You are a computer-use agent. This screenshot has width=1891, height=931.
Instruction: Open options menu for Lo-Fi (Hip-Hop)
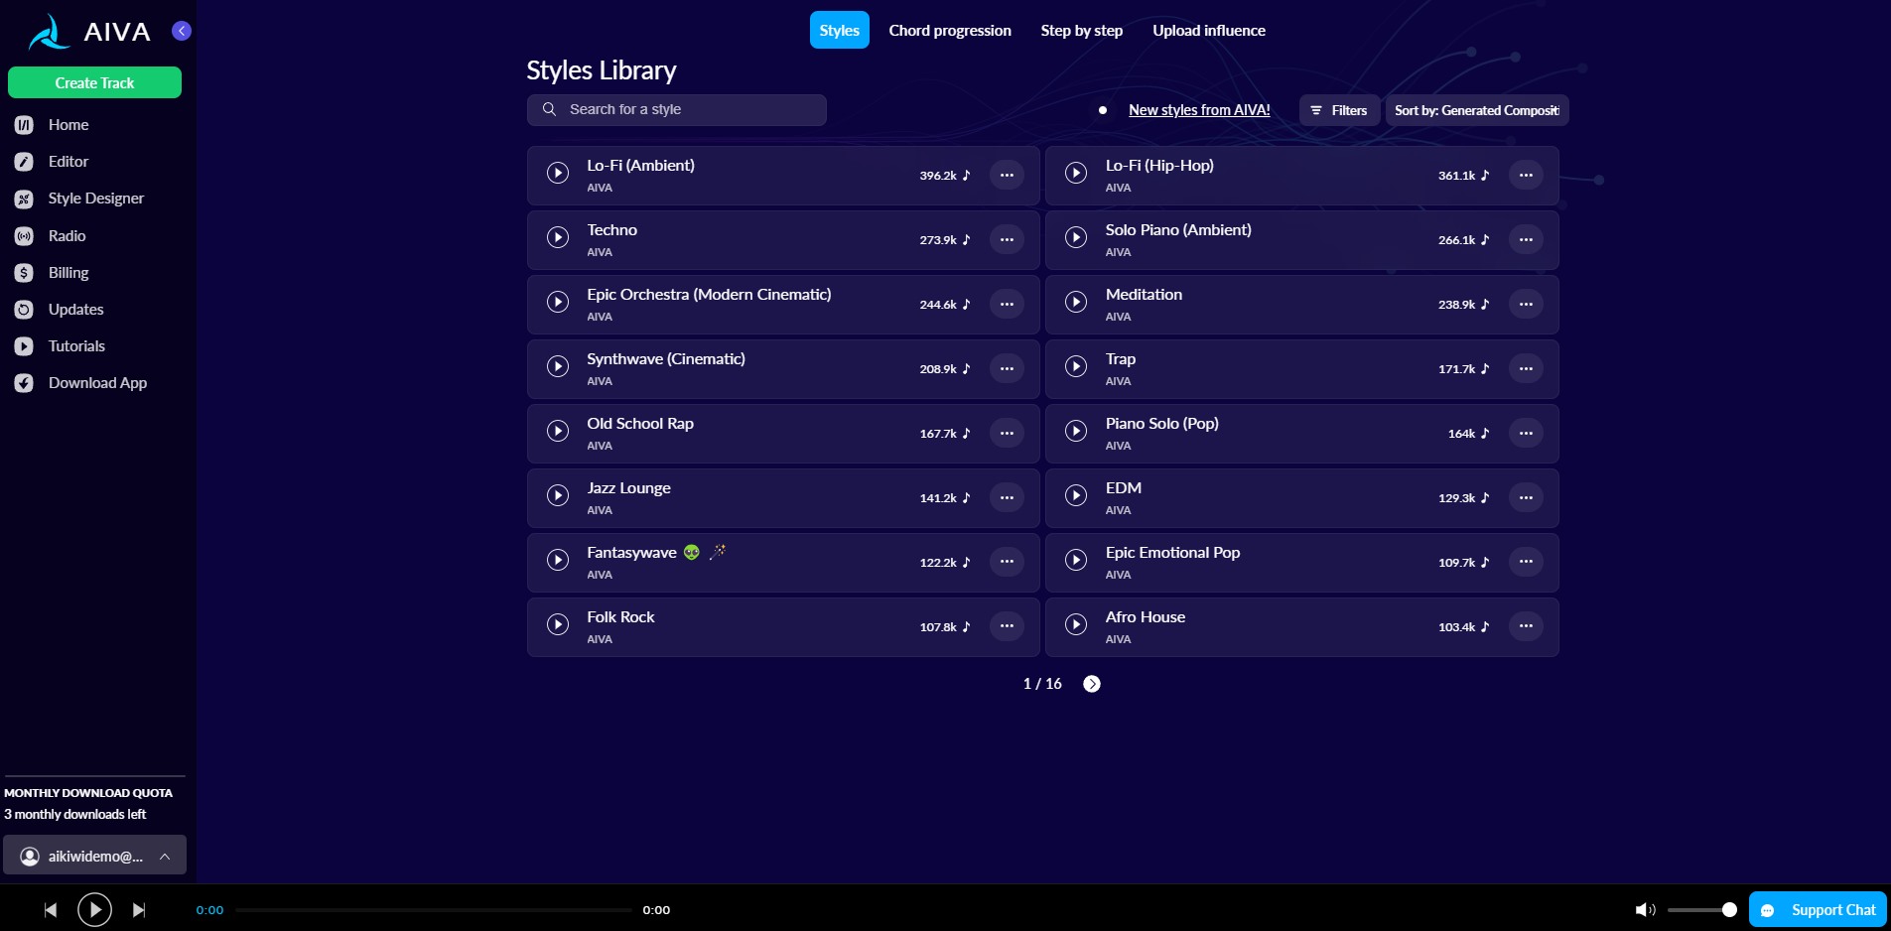click(x=1526, y=175)
